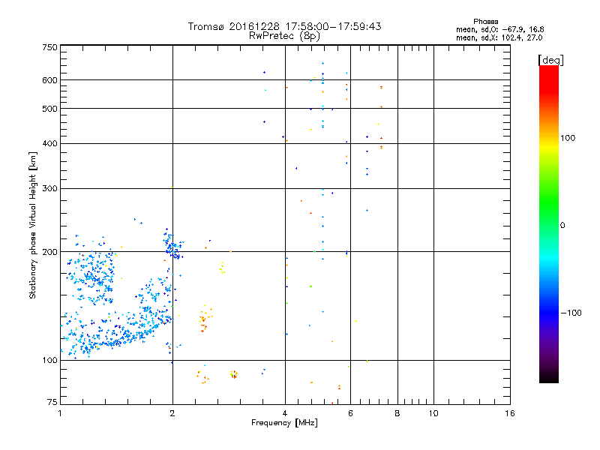Click y-axis tick label '75'
Screen dimensions: 600x450
click(x=52, y=402)
